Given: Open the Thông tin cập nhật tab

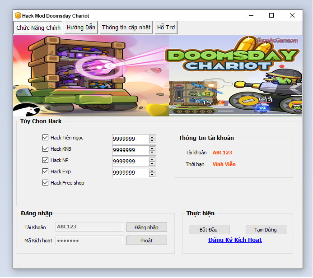Looking at the screenshot, I should [x=126, y=28].
